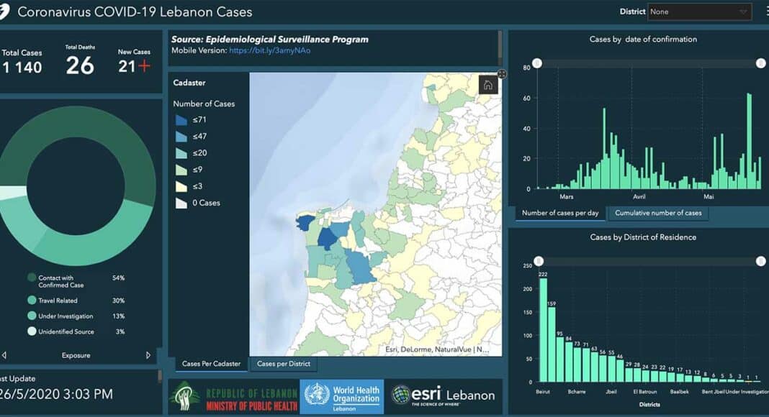The image size is (769, 417).
Task: Switch to the Cases per District tab
Action: pos(283,364)
